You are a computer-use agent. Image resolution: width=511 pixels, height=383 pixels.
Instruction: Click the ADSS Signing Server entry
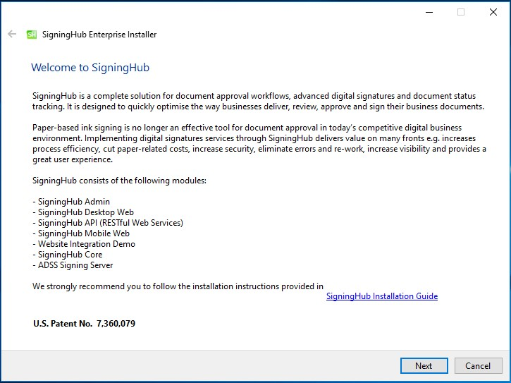tap(73, 265)
